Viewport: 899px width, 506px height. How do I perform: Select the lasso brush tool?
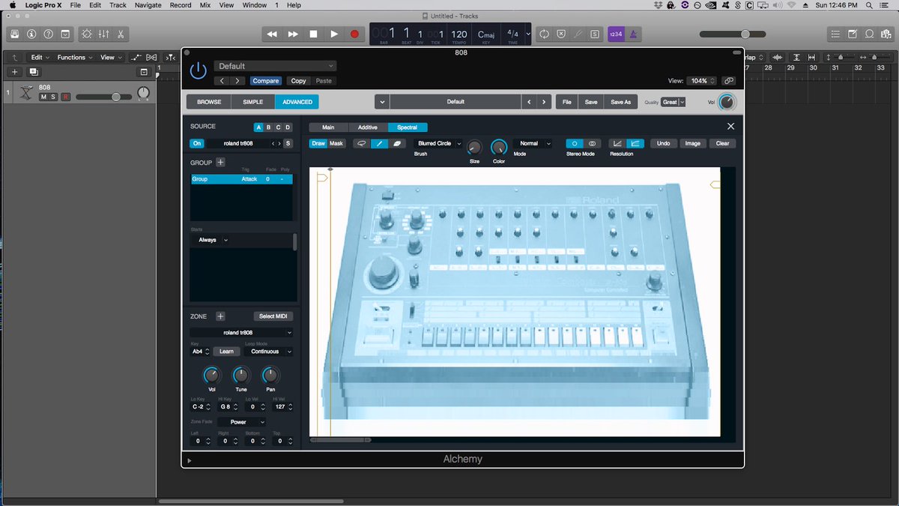pyautogui.click(x=362, y=143)
